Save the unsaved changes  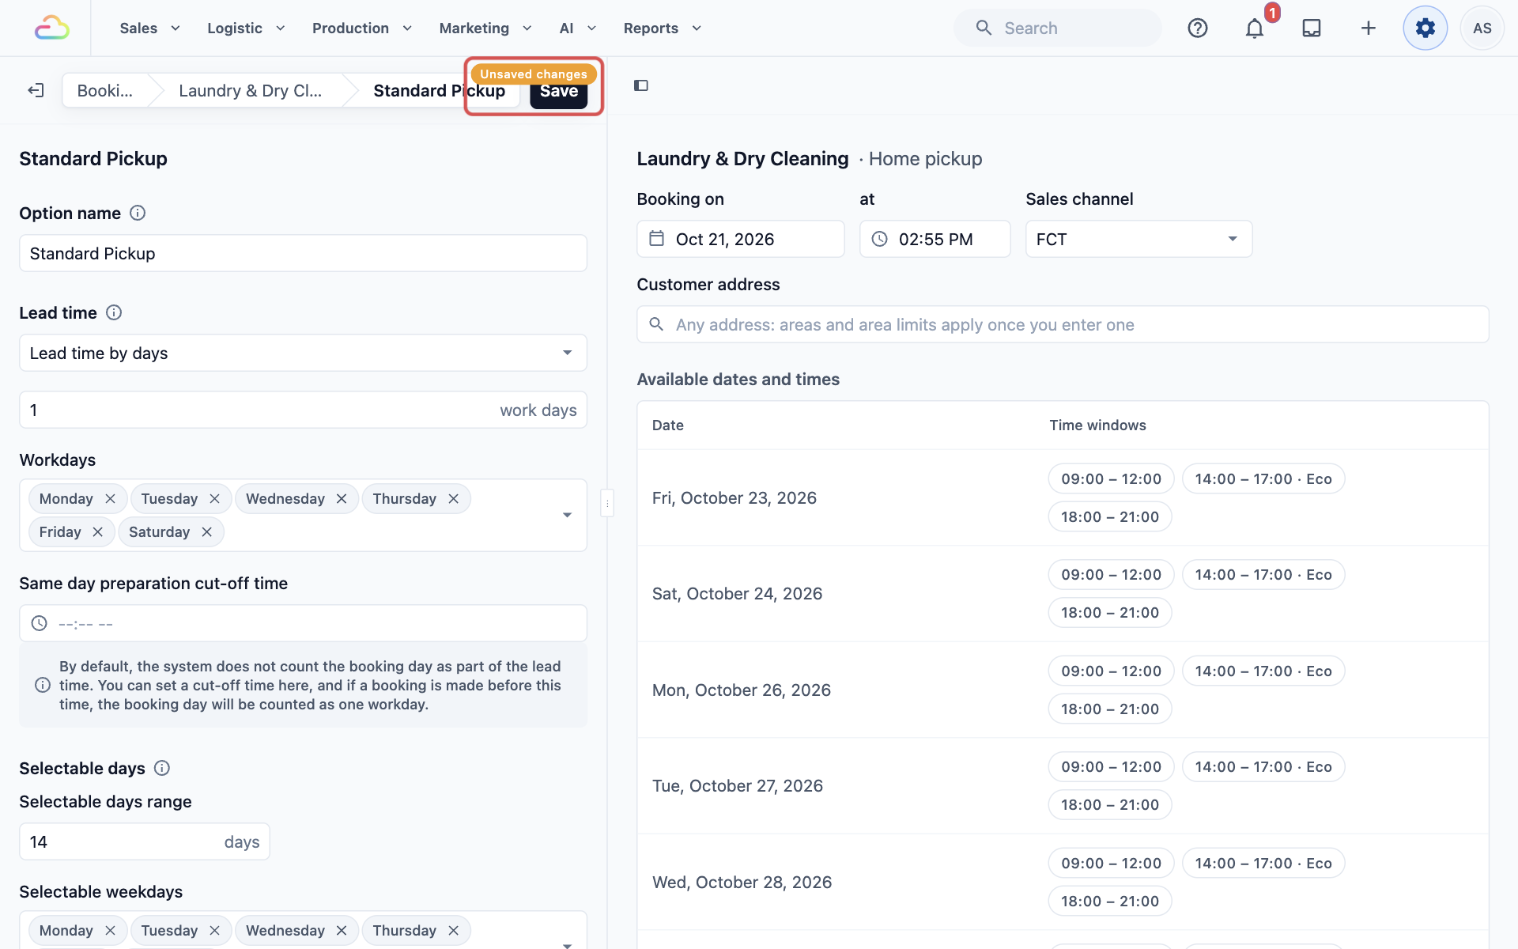559,93
